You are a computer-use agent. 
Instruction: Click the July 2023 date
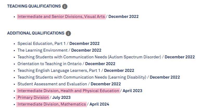[x=61, y=98]
